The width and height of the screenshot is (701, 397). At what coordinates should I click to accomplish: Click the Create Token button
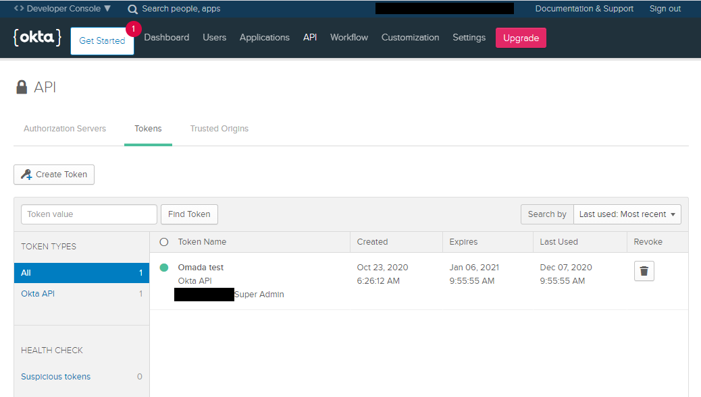click(x=54, y=175)
